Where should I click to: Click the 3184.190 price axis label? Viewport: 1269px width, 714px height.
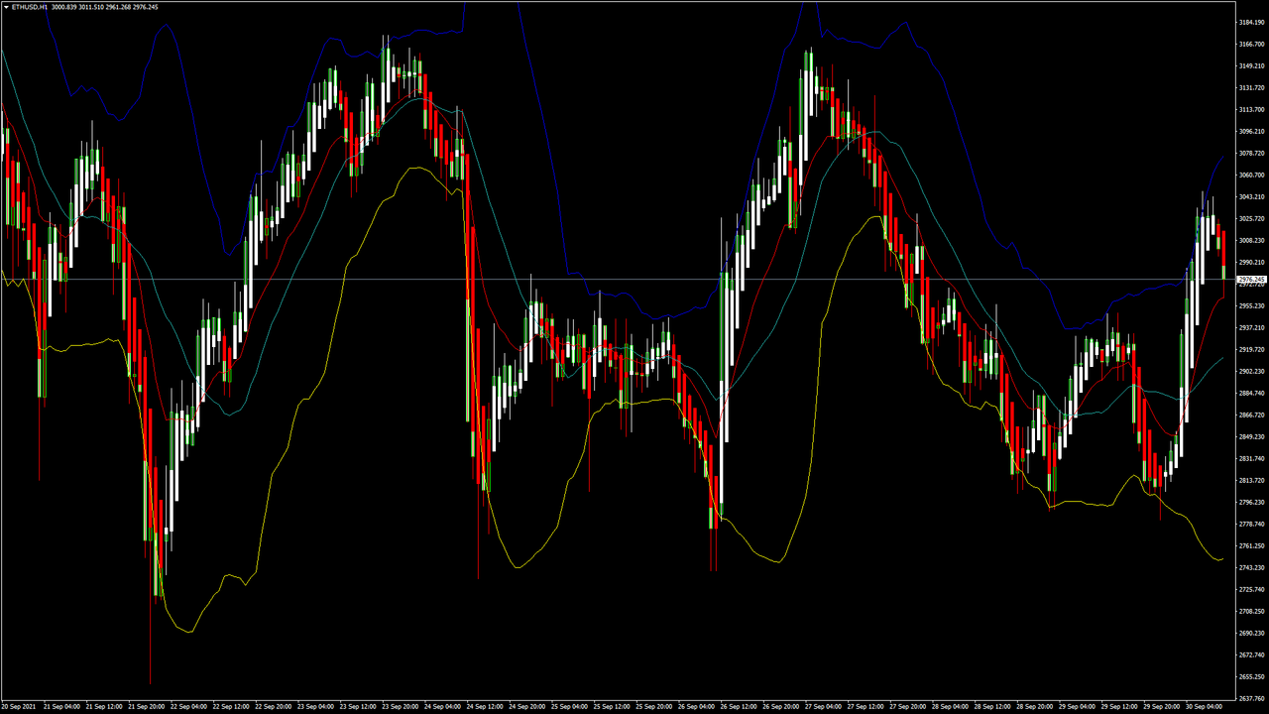[1251, 22]
